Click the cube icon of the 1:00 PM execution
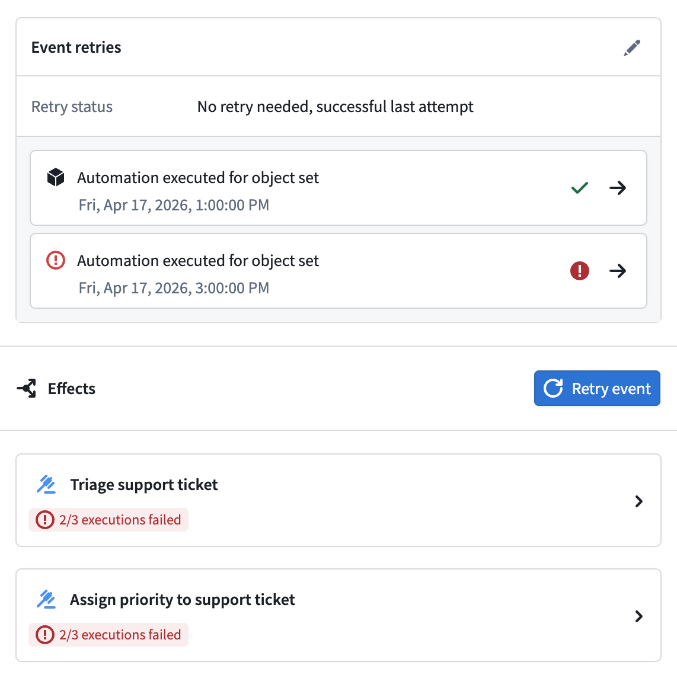The width and height of the screenshot is (677, 691). (56, 177)
